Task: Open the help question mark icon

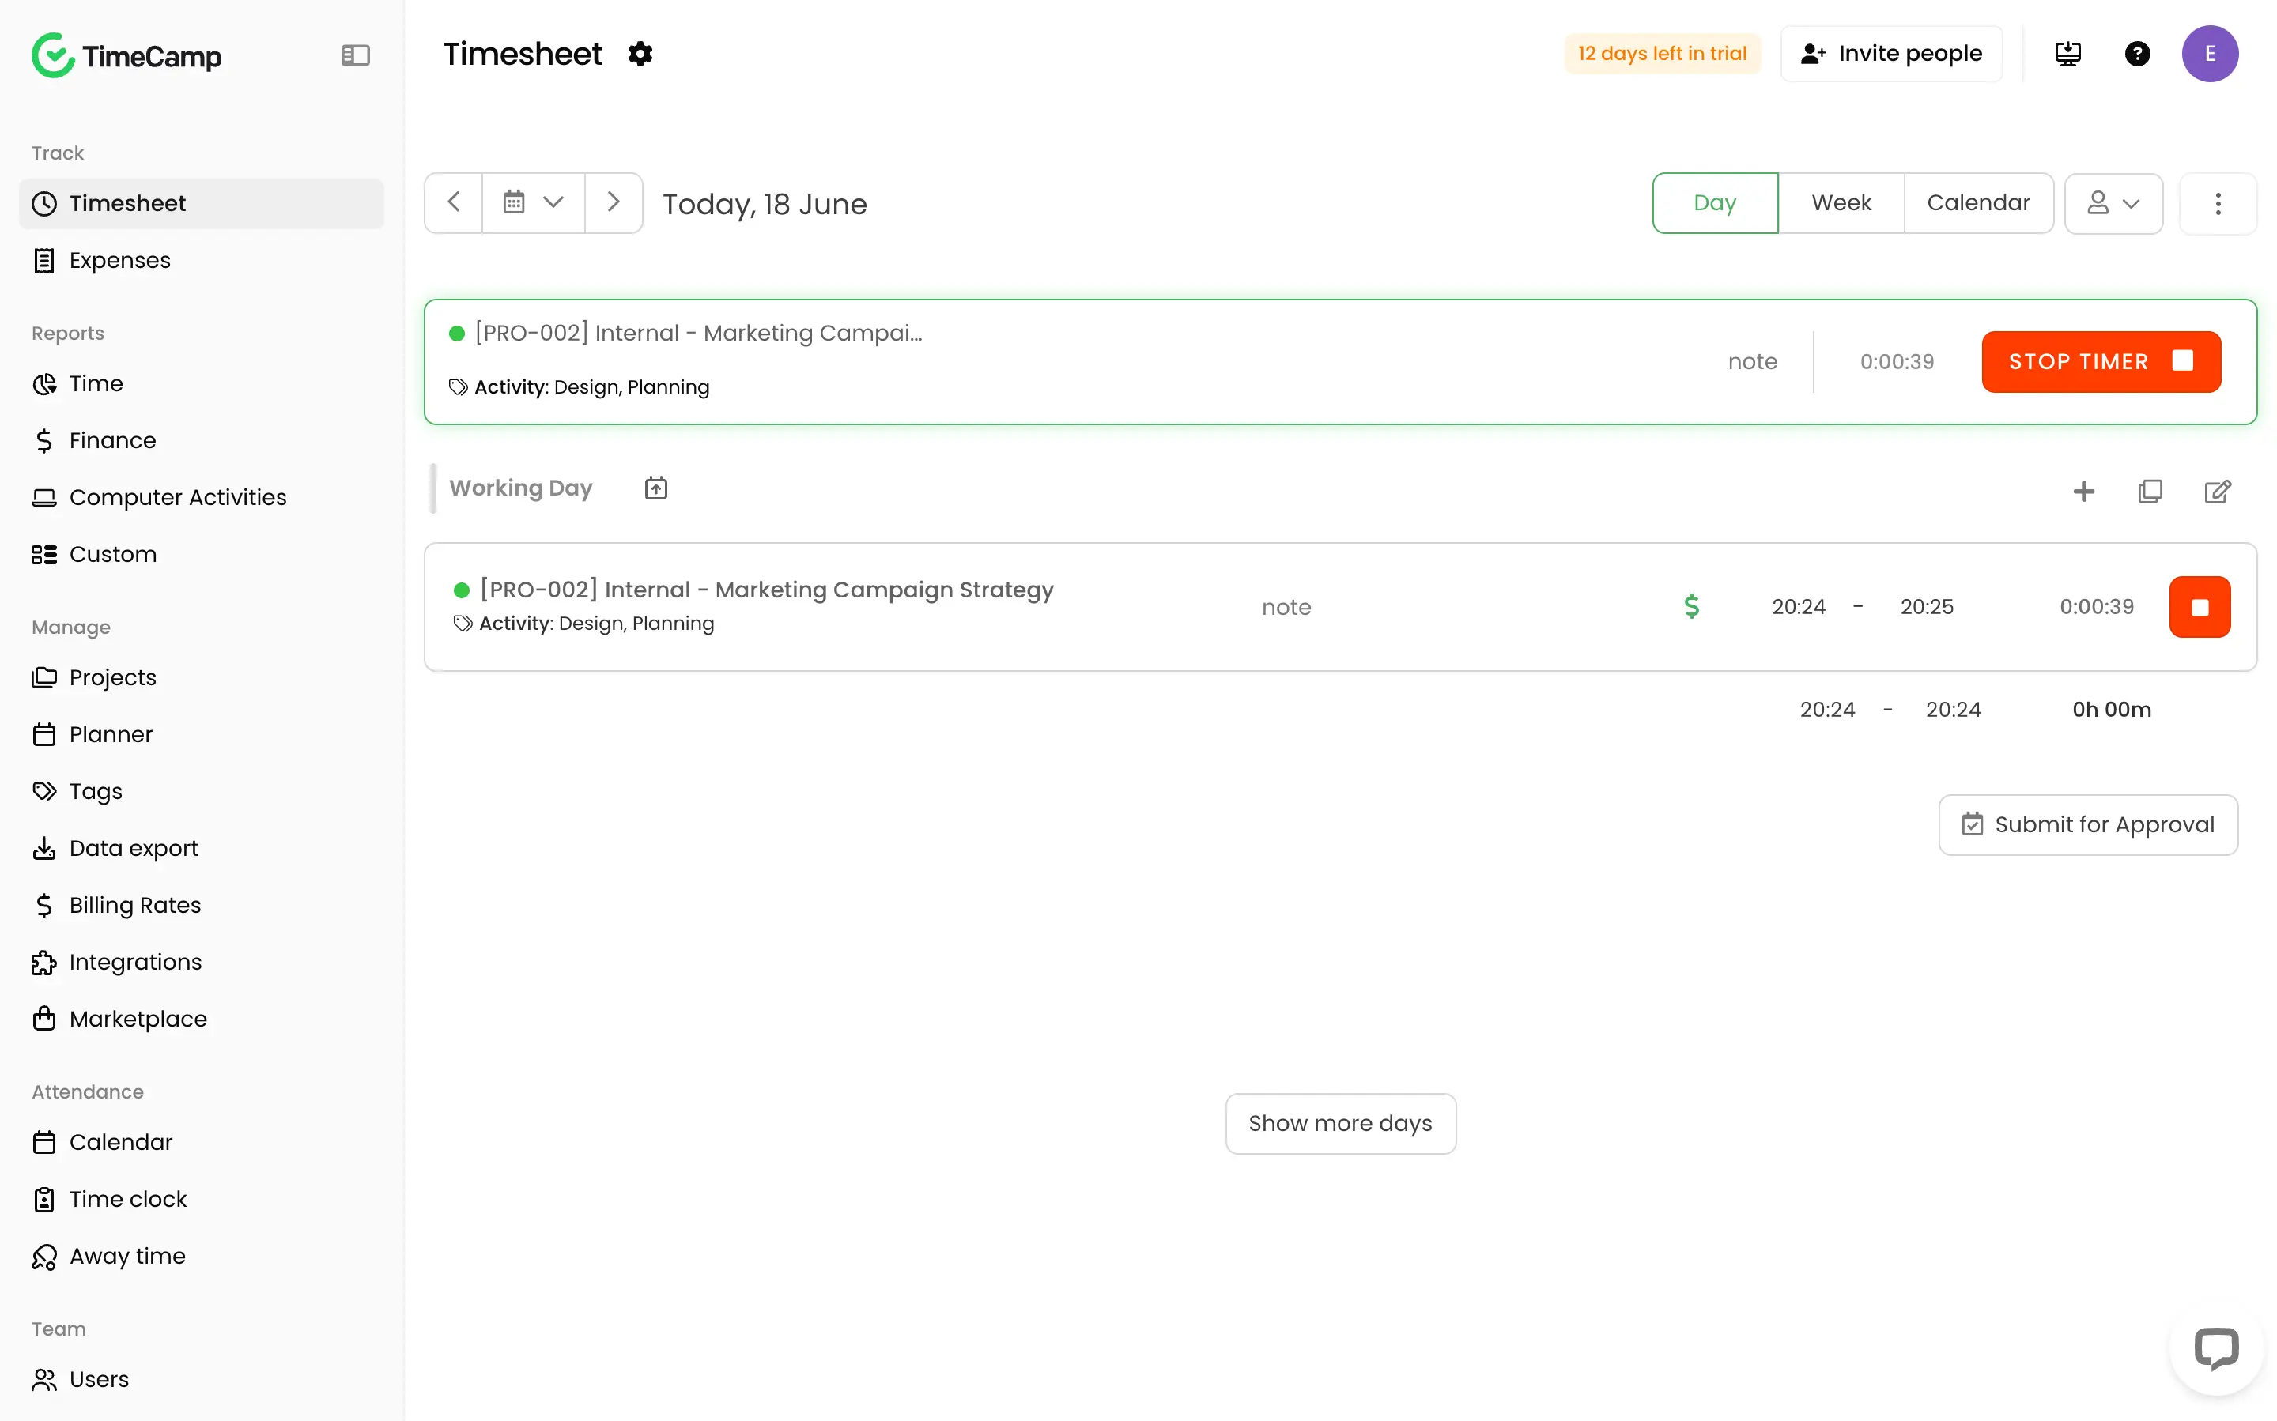Action: coord(2137,54)
